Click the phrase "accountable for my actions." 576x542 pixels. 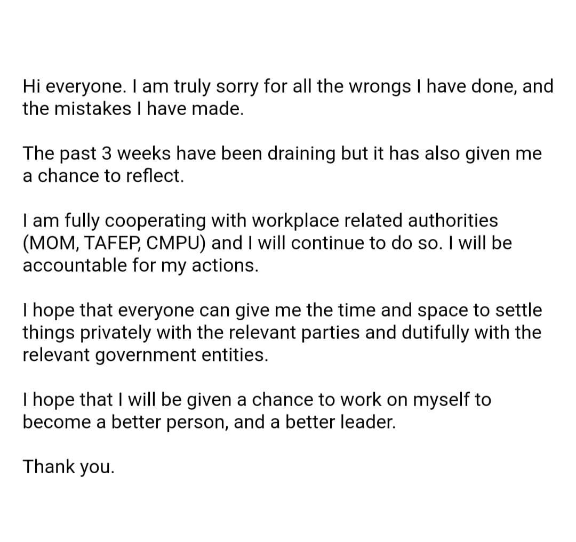pyautogui.click(x=140, y=265)
